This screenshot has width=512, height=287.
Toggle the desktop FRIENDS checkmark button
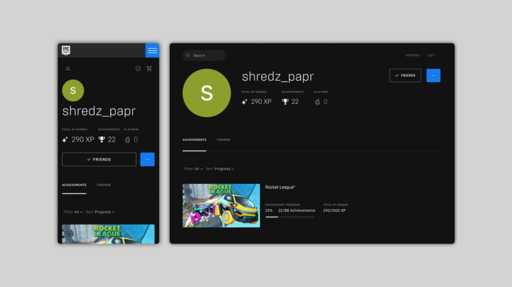pos(405,76)
